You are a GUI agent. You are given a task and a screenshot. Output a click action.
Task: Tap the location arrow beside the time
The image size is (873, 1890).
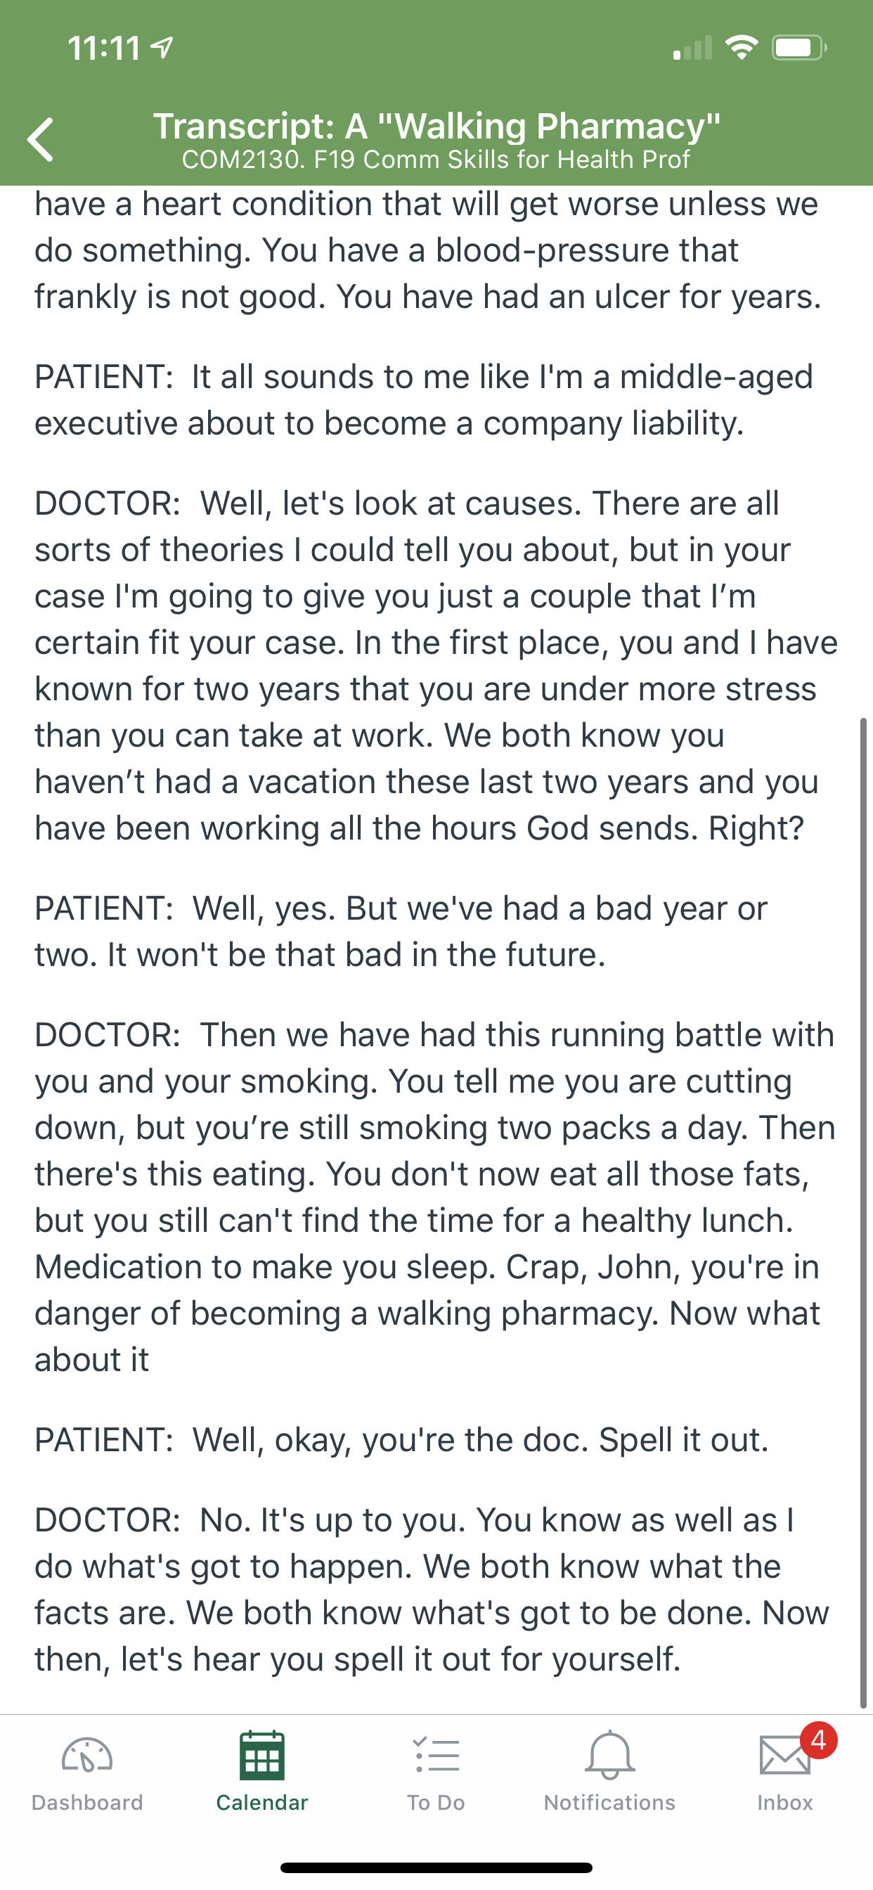[162, 48]
